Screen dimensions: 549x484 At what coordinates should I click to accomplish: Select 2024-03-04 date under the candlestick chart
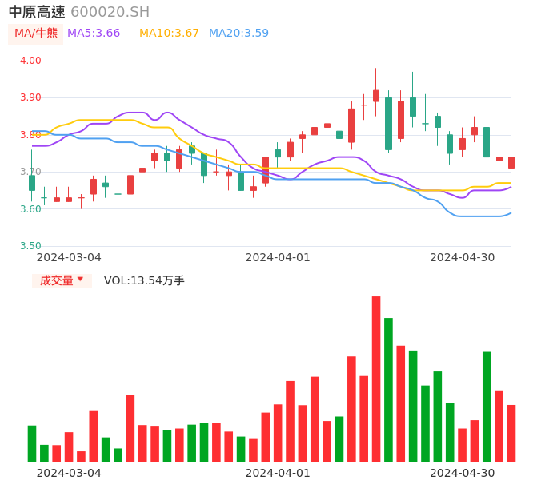(x=69, y=257)
